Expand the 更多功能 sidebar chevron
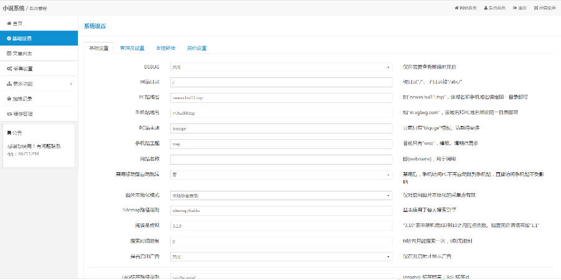 point(71,84)
